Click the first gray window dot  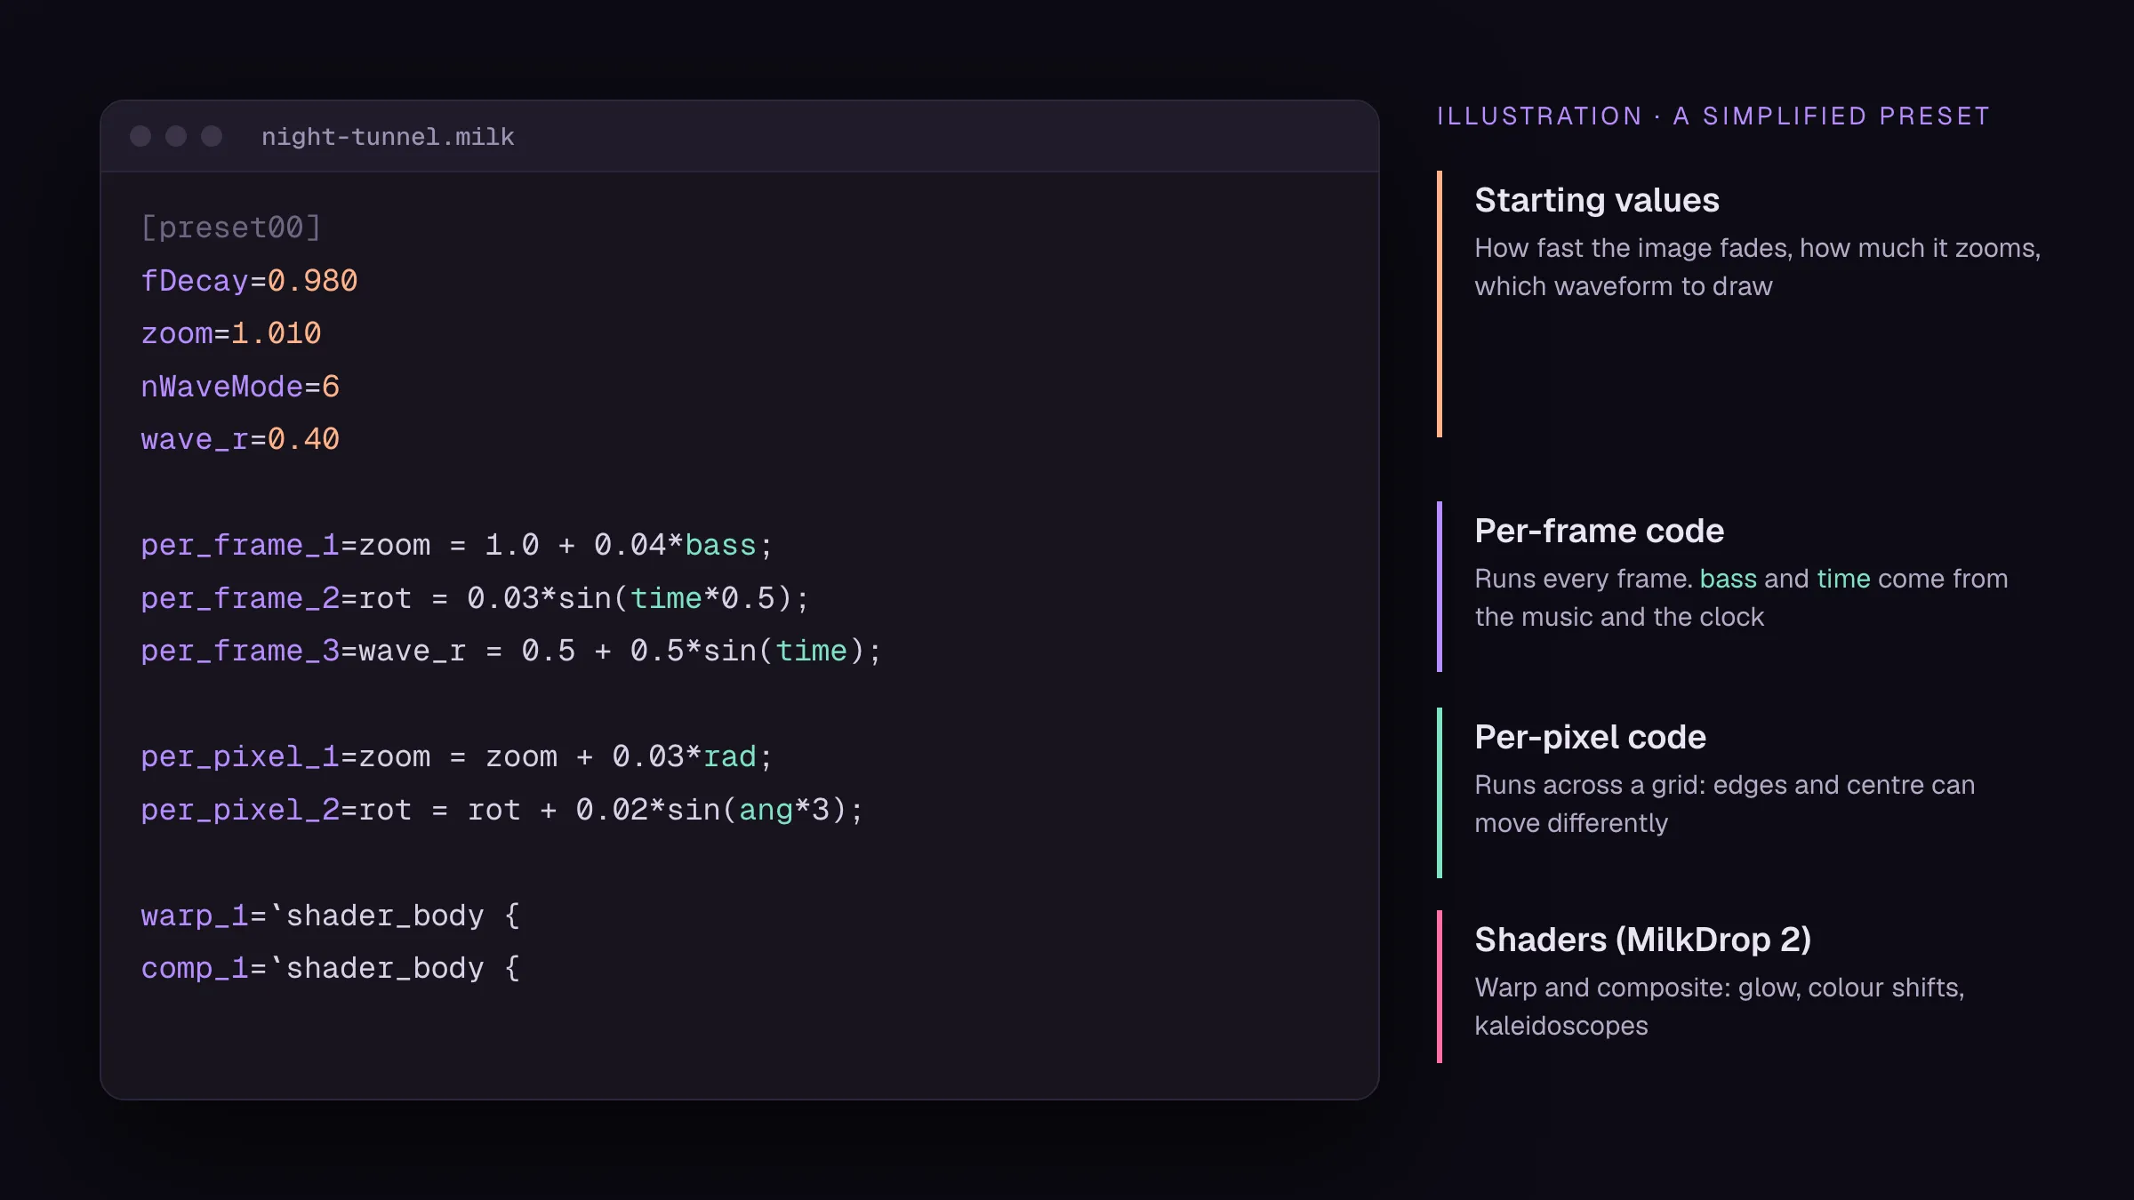(140, 136)
